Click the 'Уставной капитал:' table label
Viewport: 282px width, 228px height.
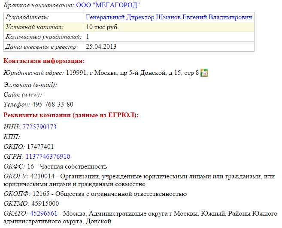point(34,27)
